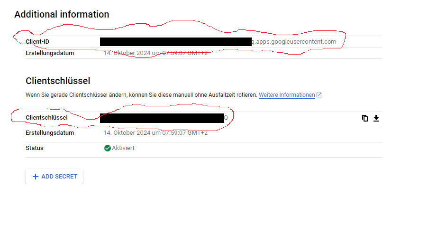
Task: Click the plus icon in ADD SECRET
Action: (x=36, y=177)
